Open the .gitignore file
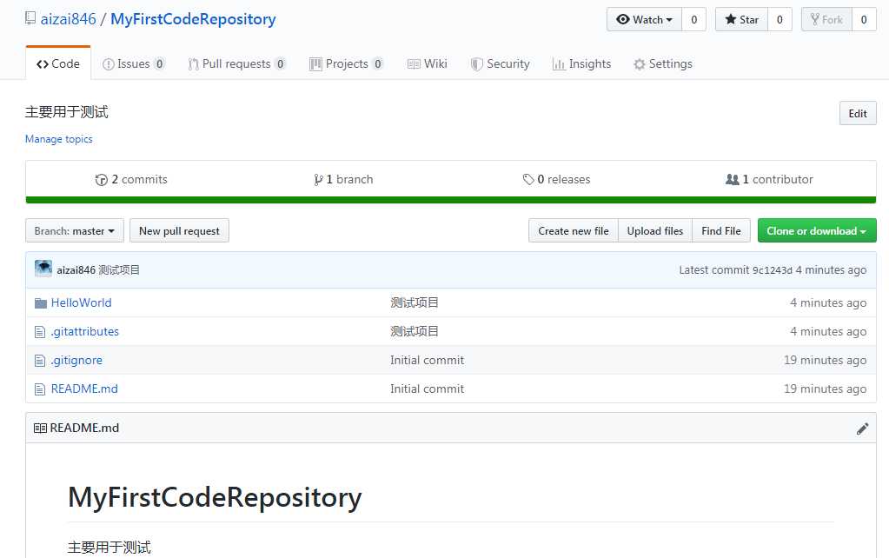Image resolution: width=889 pixels, height=558 pixels. tap(76, 360)
